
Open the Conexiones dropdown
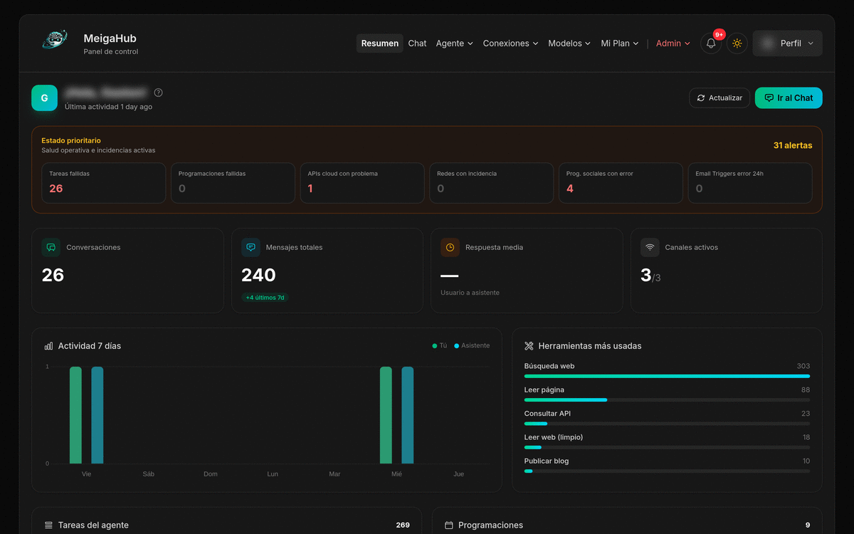[510, 43]
